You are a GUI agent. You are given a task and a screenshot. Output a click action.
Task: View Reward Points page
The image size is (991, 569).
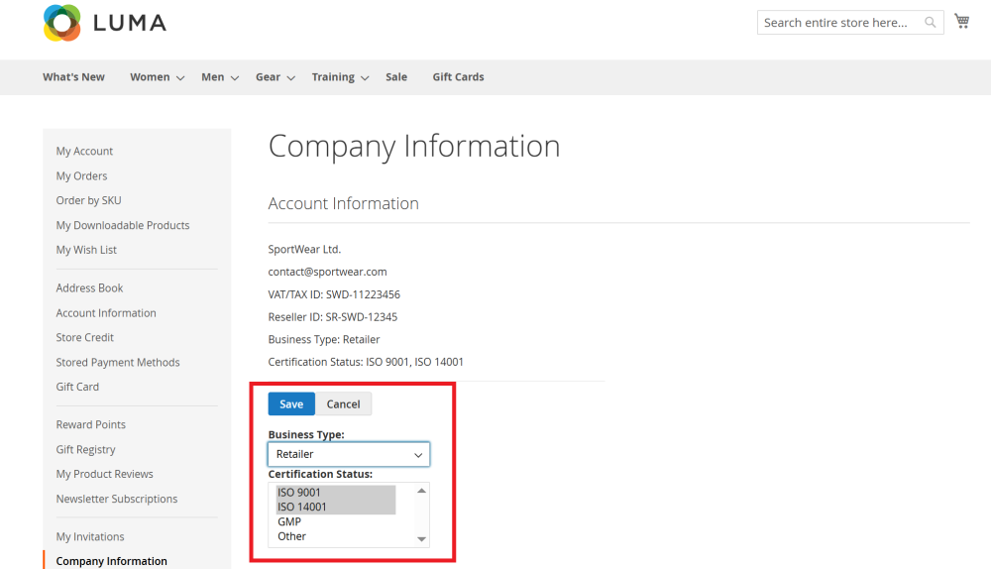coord(90,425)
